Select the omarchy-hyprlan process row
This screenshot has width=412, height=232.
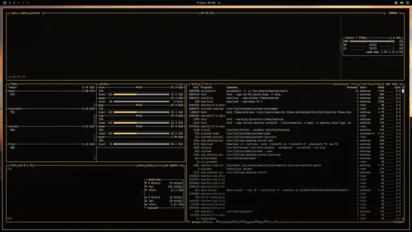click(x=295, y=166)
